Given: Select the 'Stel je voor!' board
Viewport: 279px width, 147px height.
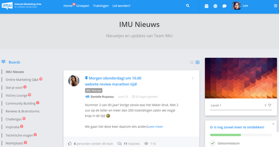Looking at the screenshot, I should point(14,88).
